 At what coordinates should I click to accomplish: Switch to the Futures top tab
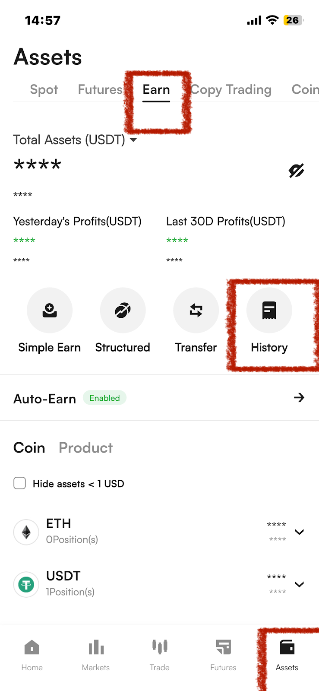[x=100, y=89]
